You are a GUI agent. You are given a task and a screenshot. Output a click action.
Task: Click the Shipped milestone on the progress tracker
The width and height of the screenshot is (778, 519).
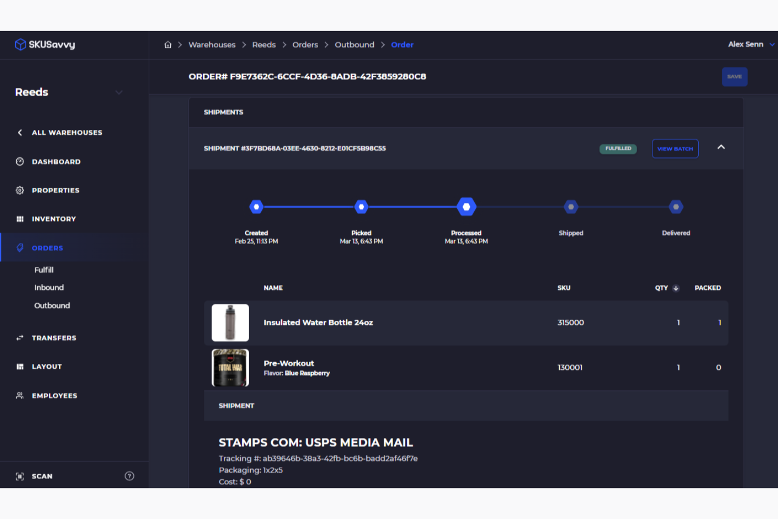(x=571, y=206)
